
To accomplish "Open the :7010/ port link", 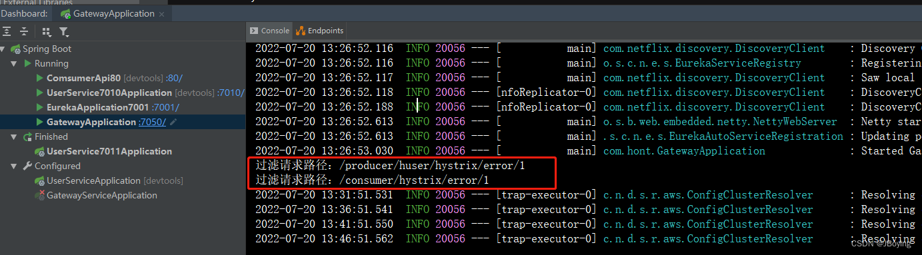I will (x=231, y=93).
